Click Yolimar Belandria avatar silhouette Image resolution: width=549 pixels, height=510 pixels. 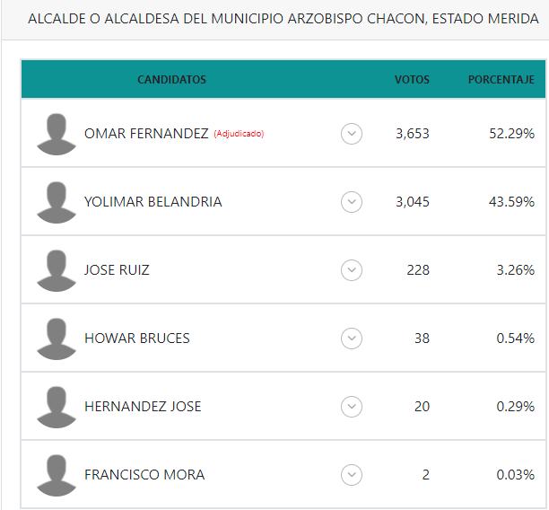coord(57,202)
